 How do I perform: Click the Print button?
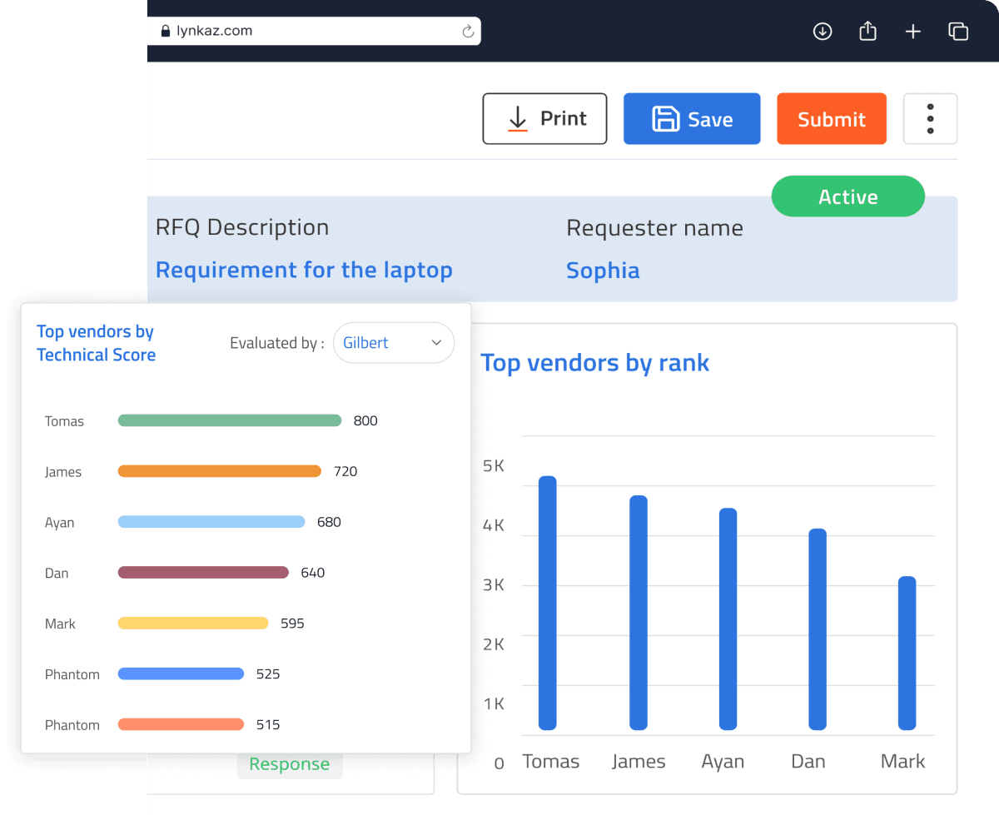click(x=545, y=119)
